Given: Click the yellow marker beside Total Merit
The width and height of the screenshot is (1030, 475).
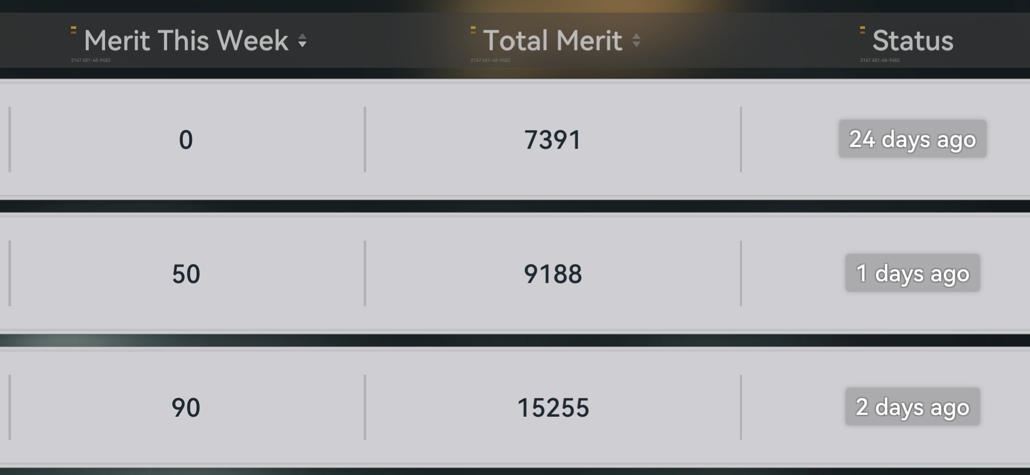Looking at the screenshot, I should [x=473, y=30].
